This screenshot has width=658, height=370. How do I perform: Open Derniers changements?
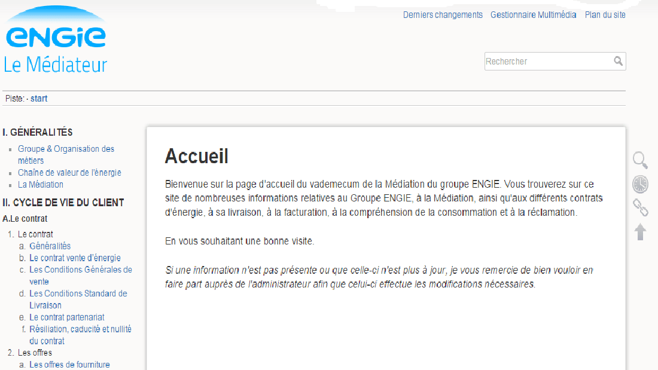coord(443,15)
